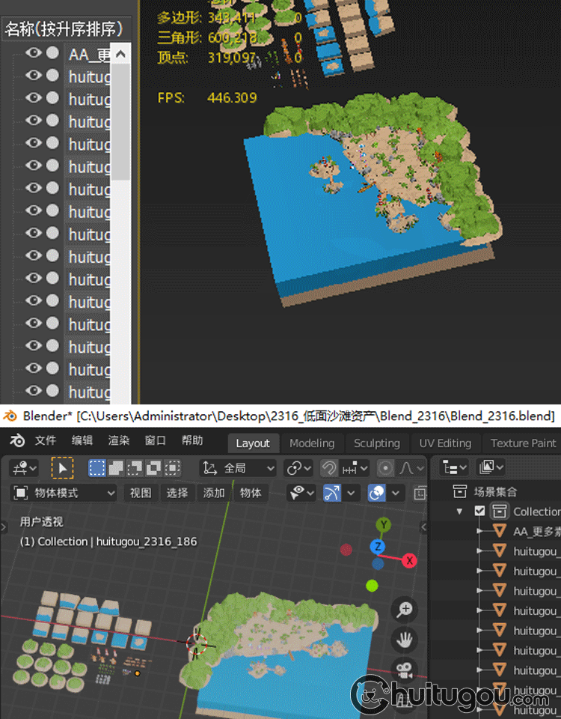Screen dimensions: 561x719
Task: Uncheck the Collection checkbox in outliner
Action: coord(479,512)
